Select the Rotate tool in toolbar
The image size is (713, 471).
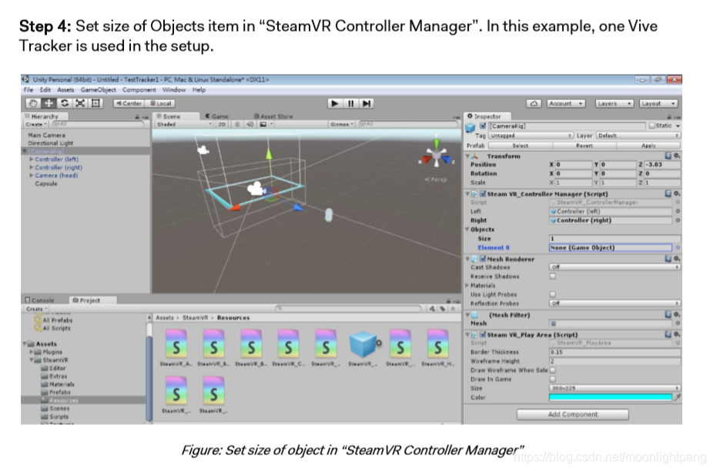64,104
